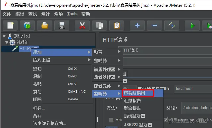The image size is (212, 128).
Task: Choose 合并 in the context menu
Action: click(62, 116)
